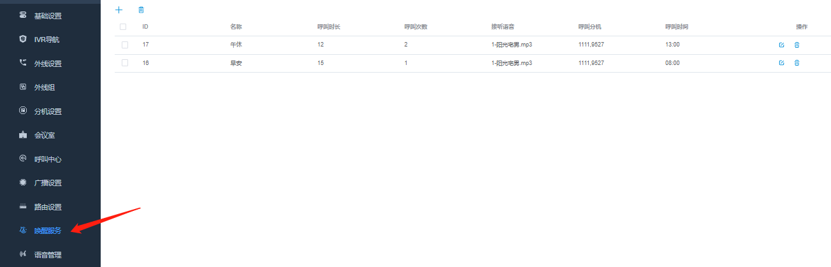Click the 外线组 sidebar entry
831x267 pixels.
tap(50, 87)
